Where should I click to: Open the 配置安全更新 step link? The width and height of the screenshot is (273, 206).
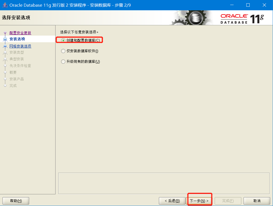[20, 33]
